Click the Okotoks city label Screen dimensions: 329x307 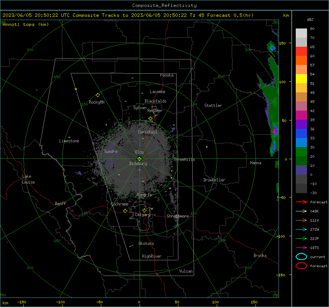146,243
